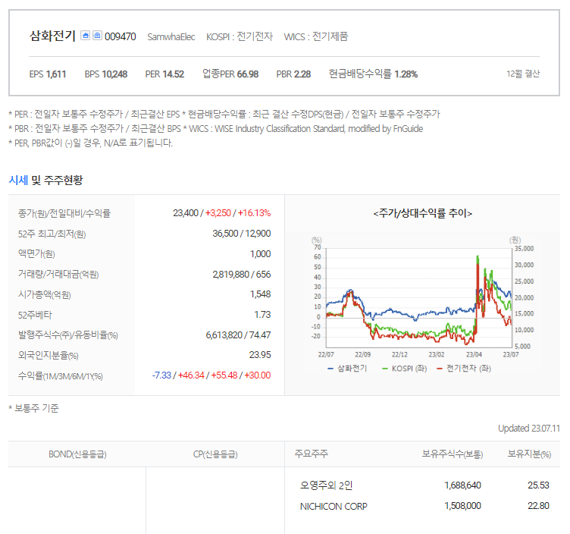The image size is (570, 534).
Task: Click 전기전자 (좌) red legend entry
Action: [x=463, y=369]
